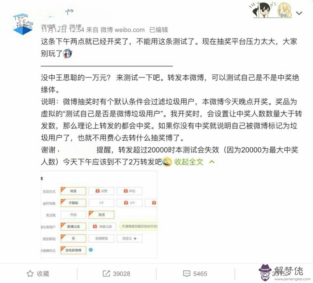Click the comment icon showing 5465

click(186, 274)
